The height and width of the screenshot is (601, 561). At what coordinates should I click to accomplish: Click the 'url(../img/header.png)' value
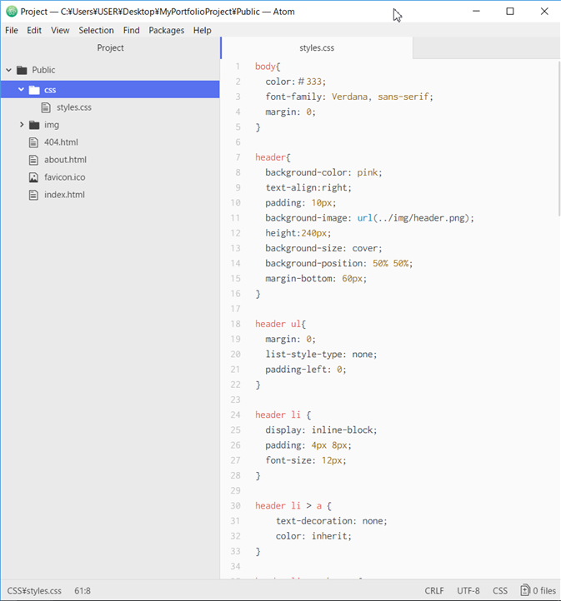[x=413, y=218]
